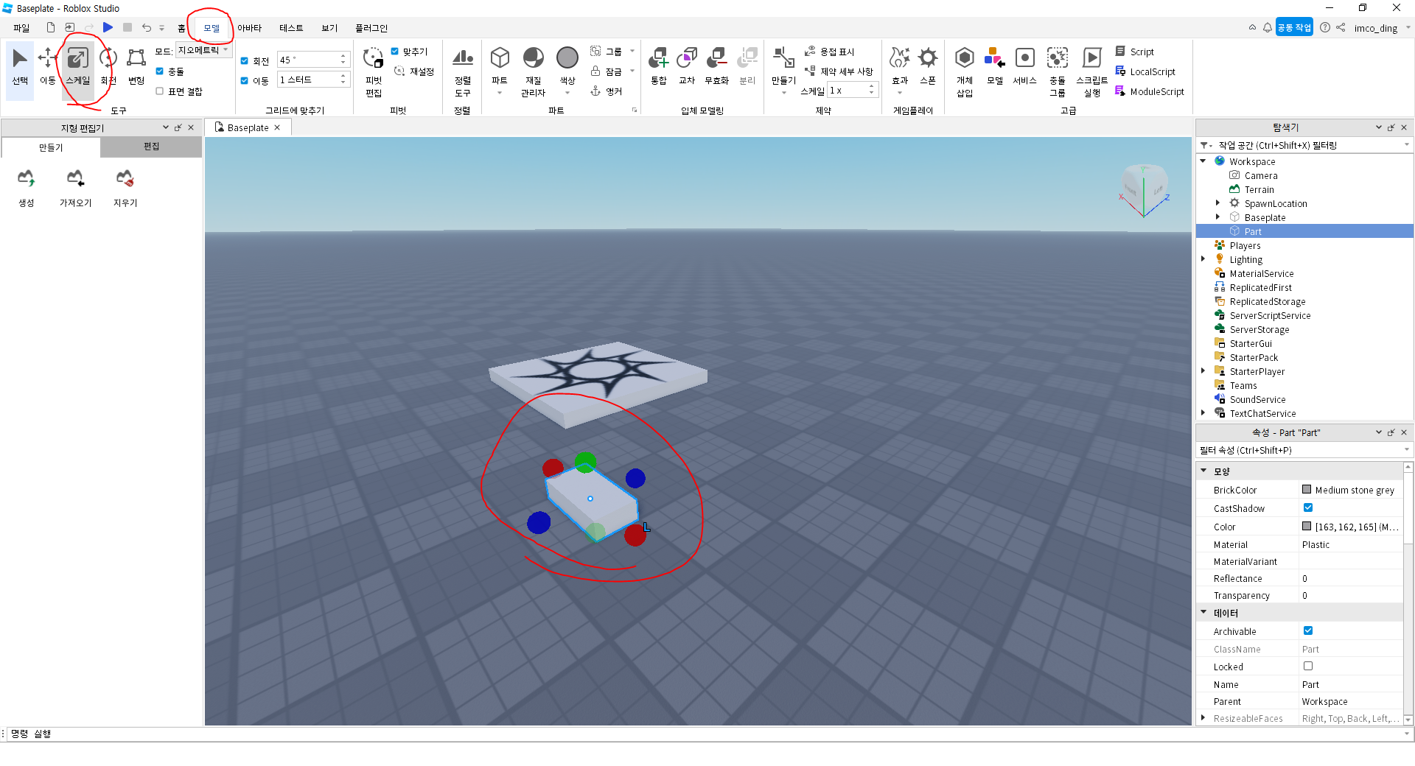The image size is (1415, 766).
Task: Insert a new Script
Action: pyautogui.click(x=1134, y=52)
